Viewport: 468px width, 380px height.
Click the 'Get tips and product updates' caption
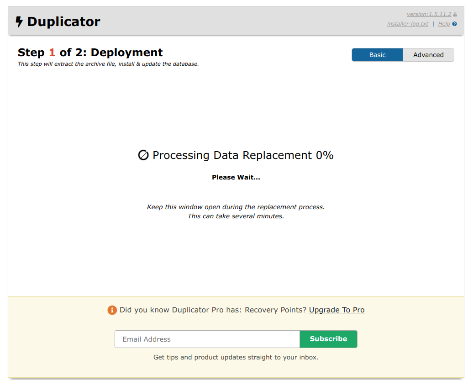click(x=236, y=357)
